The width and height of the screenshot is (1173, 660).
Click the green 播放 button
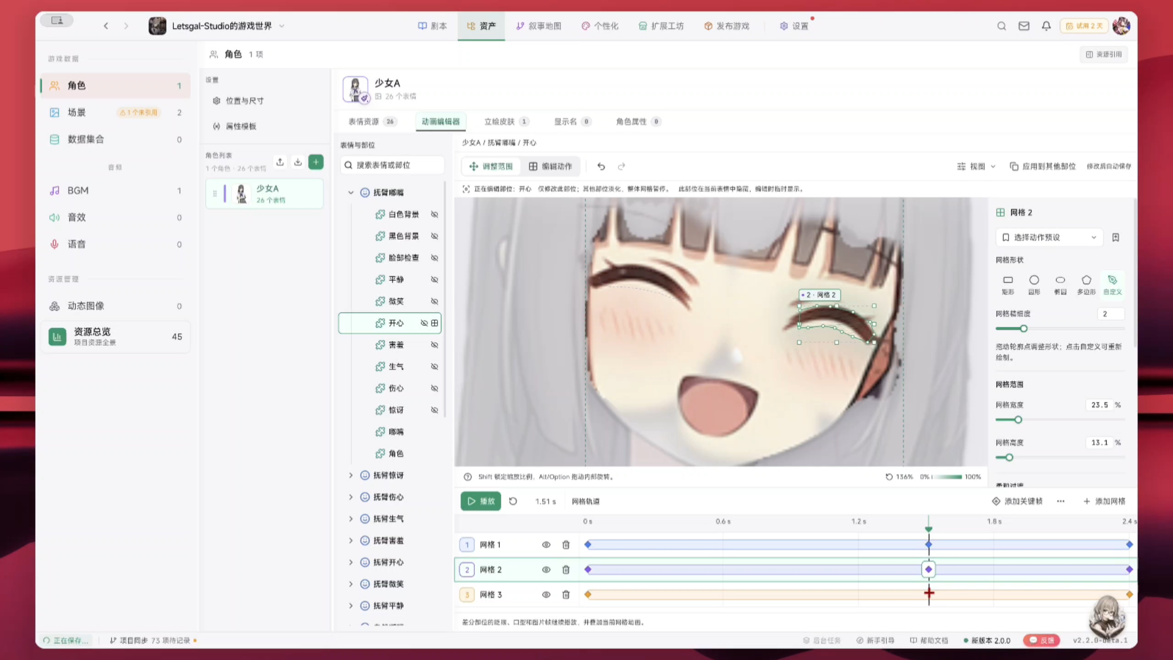pyautogui.click(x=481, y=501)
